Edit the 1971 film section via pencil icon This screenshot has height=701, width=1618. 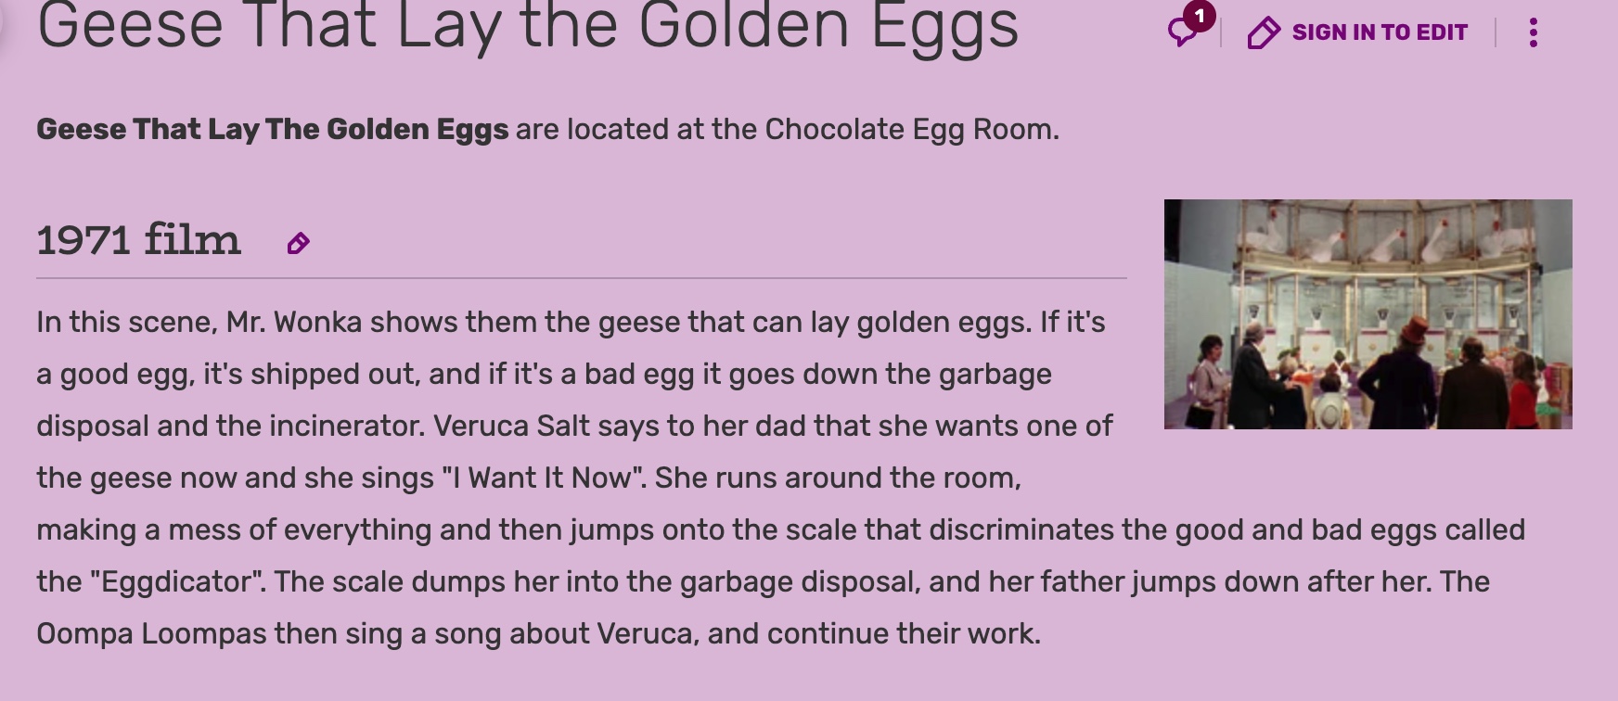pos(298,244)
